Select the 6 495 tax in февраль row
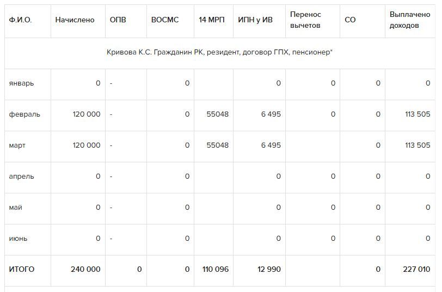The width and height of the screenshot is (442, 292). coord(271,114)
